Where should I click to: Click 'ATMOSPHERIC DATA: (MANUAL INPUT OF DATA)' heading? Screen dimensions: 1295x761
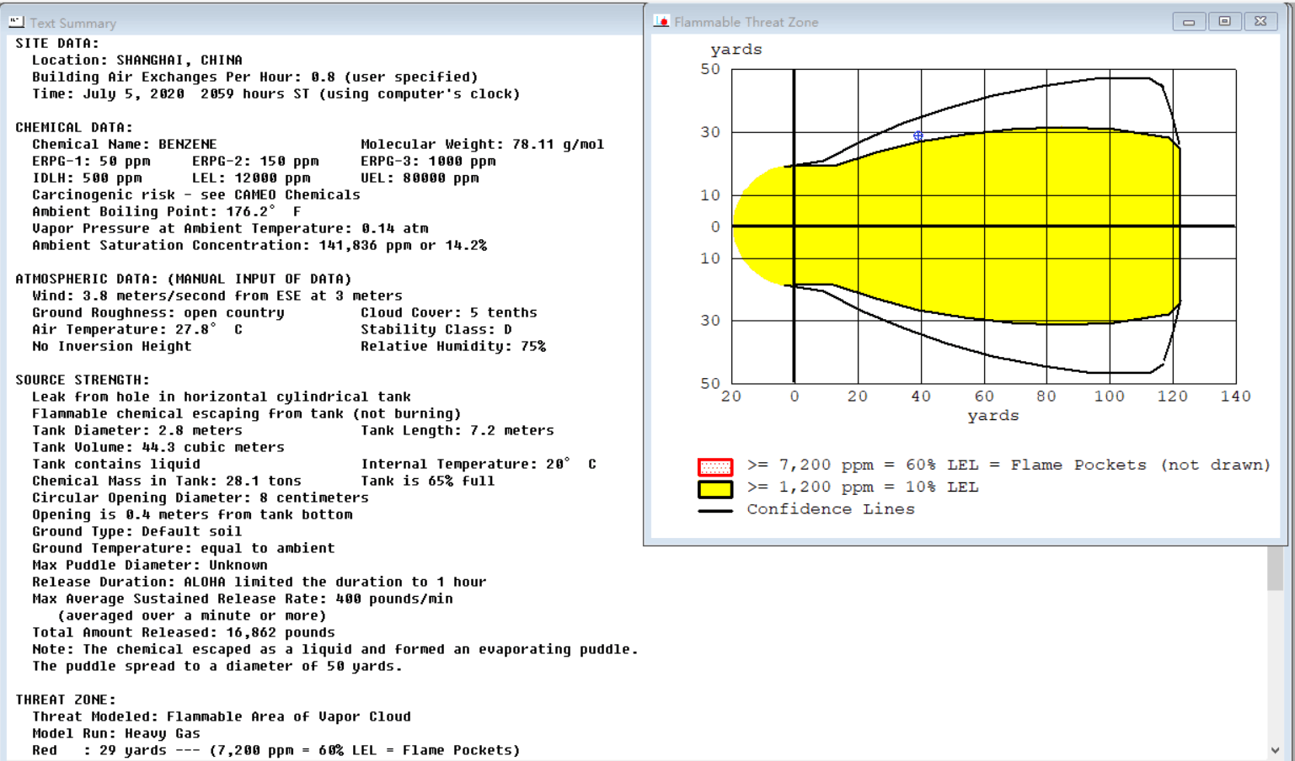[x=184, y=279]
